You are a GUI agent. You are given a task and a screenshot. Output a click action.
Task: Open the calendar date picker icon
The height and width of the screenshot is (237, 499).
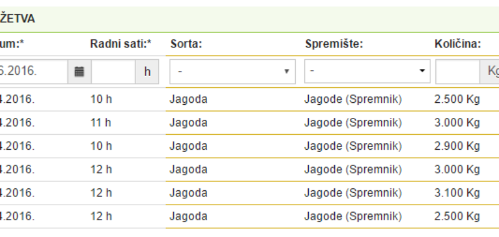pyautogui.click(x=79, y=72)
